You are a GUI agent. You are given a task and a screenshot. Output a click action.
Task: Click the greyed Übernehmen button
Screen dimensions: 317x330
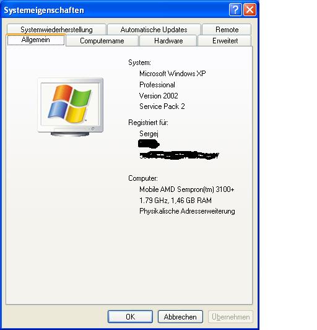(x=231, y=316)
